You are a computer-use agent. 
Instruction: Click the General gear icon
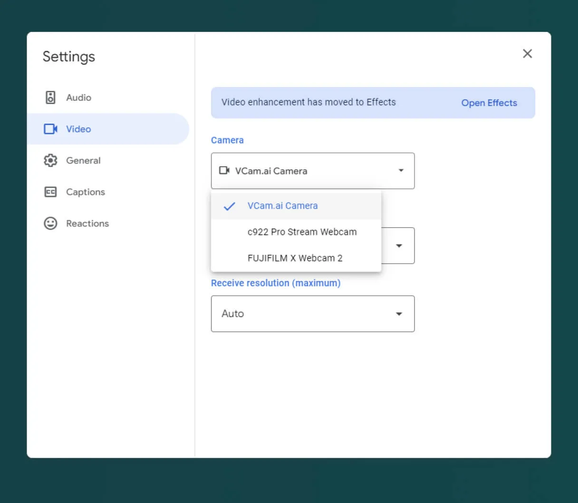pyautogui.click(x=50, y=160)
